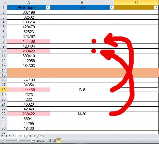The width and height of the screenshot is (159, 144).
Task: Select cell containing 32532
Action: point(29,17)
